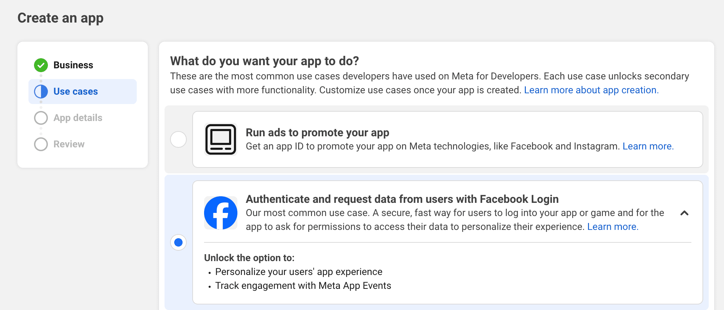Go to the Review step
Image resolution: width=724 pixels, height=310 pixels.
point(69,144)
